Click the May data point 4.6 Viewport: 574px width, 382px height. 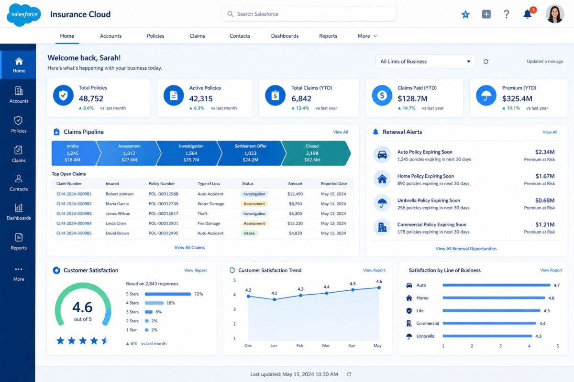click(379, 287)
